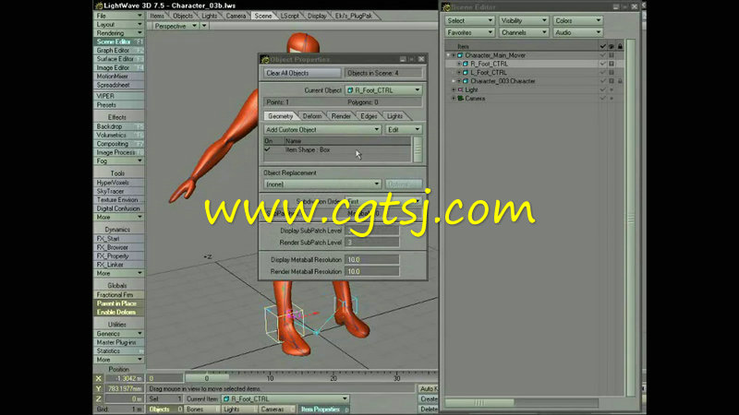
Task: Open the Colors dropdown in Scene Editor
Action: click(578, 20)
